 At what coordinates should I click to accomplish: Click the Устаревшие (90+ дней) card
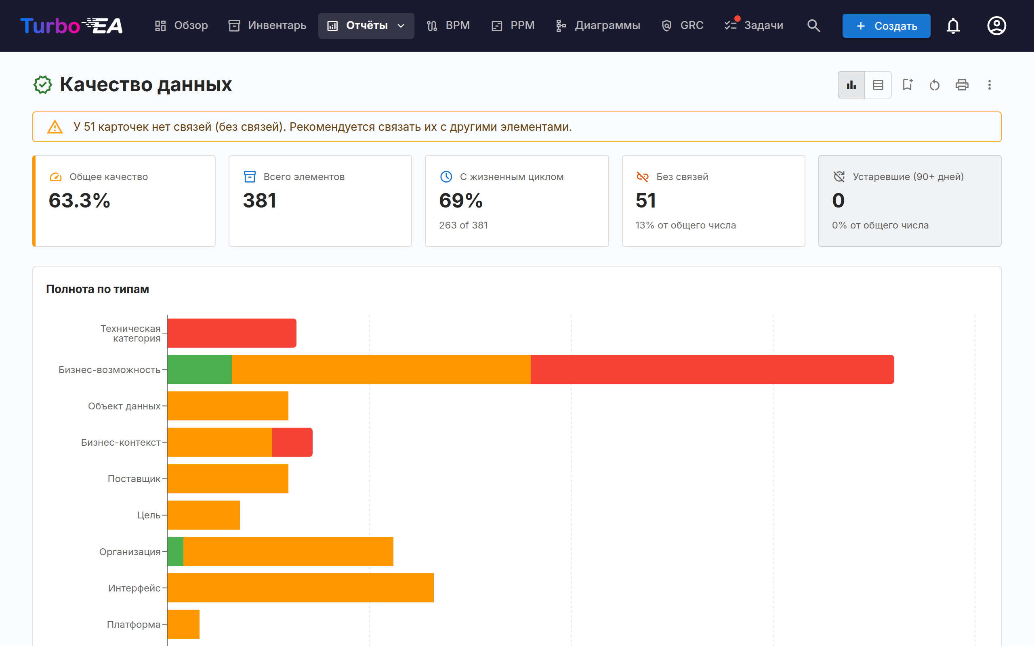tap(910, 201)
